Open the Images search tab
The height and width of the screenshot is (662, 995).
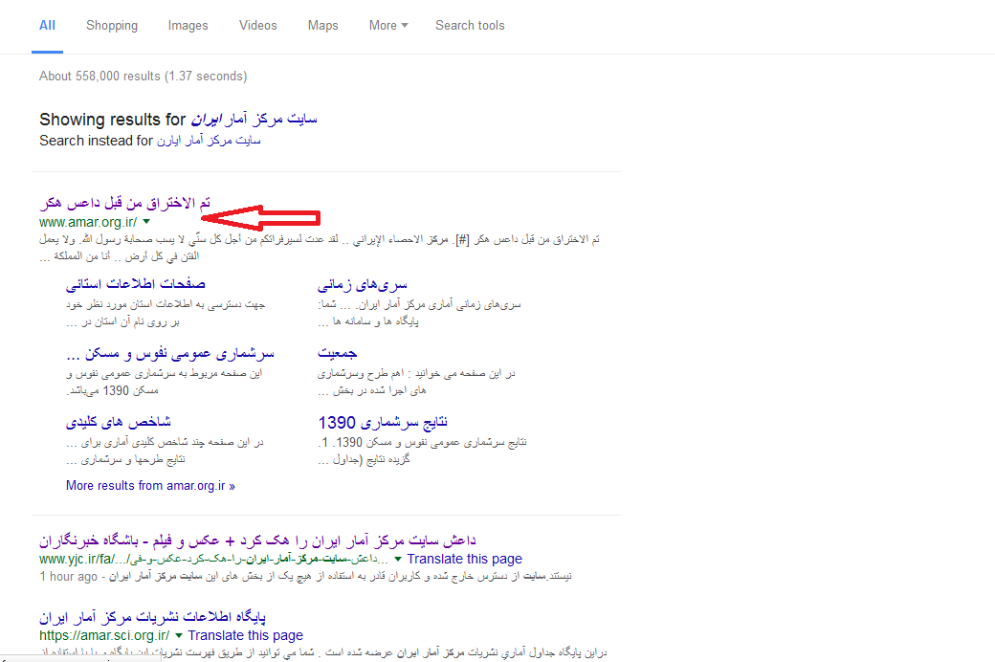tap(188, 26)
